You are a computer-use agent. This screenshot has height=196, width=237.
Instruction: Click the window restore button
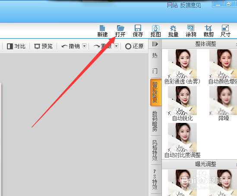pos(229,4)
